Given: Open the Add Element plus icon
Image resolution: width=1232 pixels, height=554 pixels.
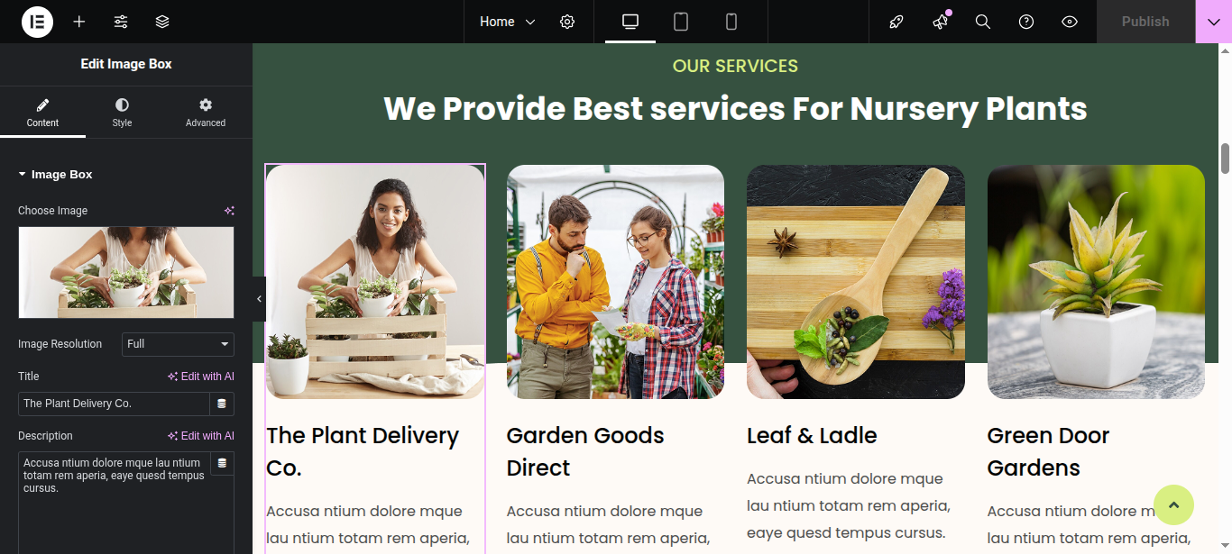Looking at the screenshot, I should click(x=79, y=22).
